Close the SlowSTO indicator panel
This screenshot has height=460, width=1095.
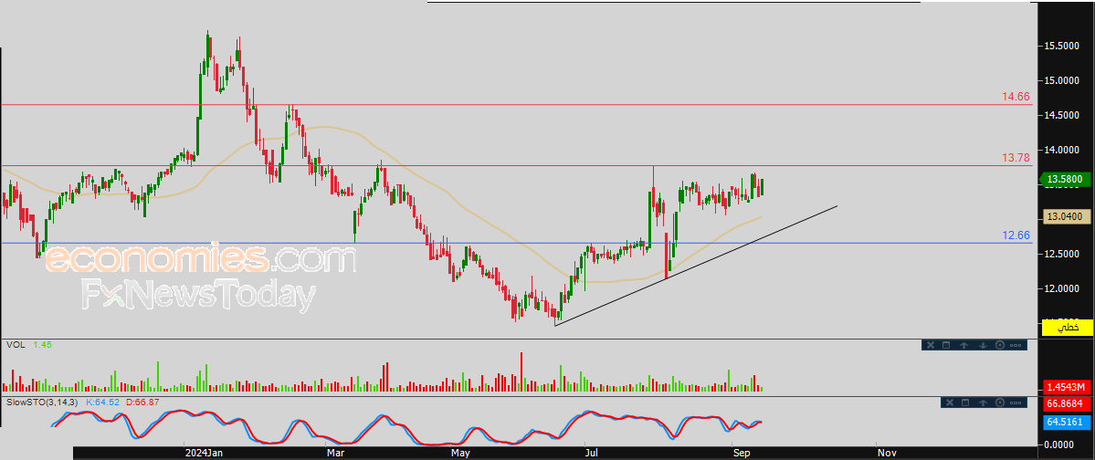pyautogui.click(x=949, y=402)
